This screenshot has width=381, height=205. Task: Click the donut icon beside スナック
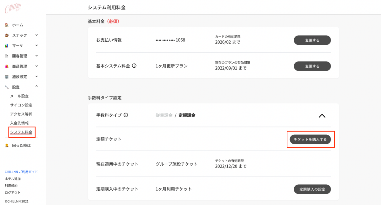click(x=7, y=35)
